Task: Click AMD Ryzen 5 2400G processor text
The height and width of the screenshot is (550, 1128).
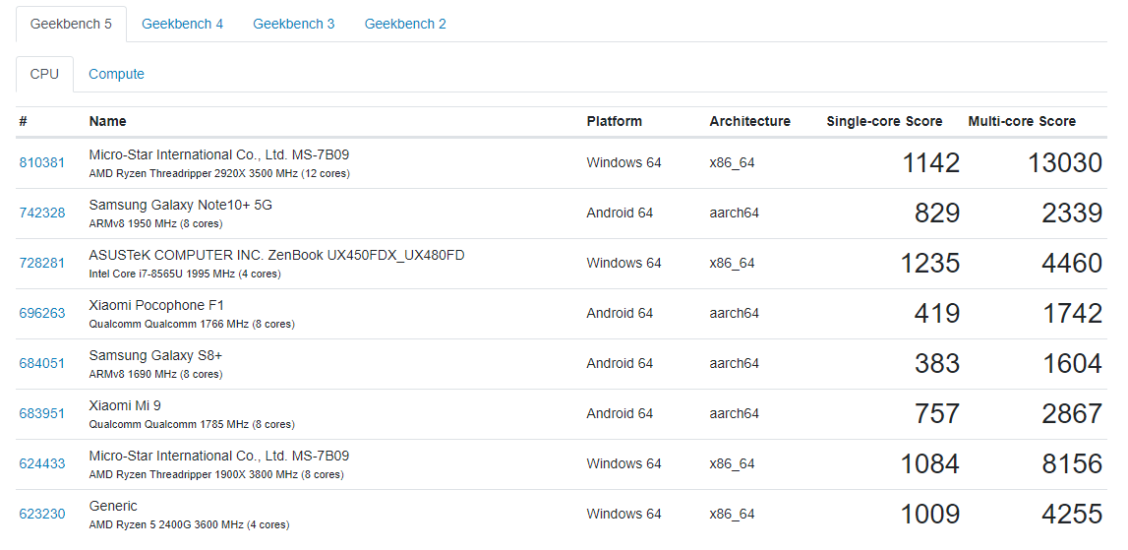Action: point(189,525)
